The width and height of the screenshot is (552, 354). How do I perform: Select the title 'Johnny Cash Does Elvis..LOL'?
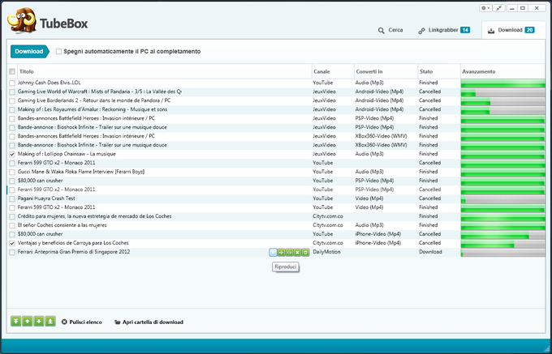50,83
